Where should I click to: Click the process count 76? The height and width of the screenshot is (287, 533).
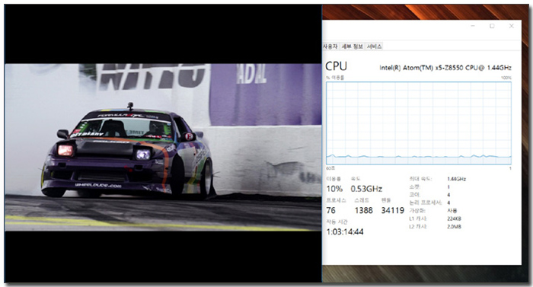coord(330,210)
